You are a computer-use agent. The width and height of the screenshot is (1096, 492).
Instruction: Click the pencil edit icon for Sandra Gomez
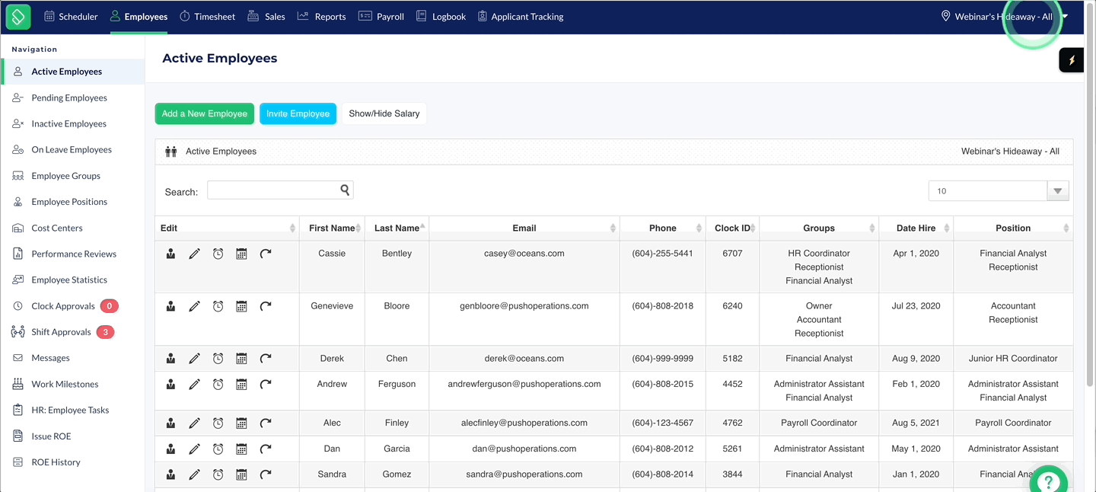(x=194, y=474)
